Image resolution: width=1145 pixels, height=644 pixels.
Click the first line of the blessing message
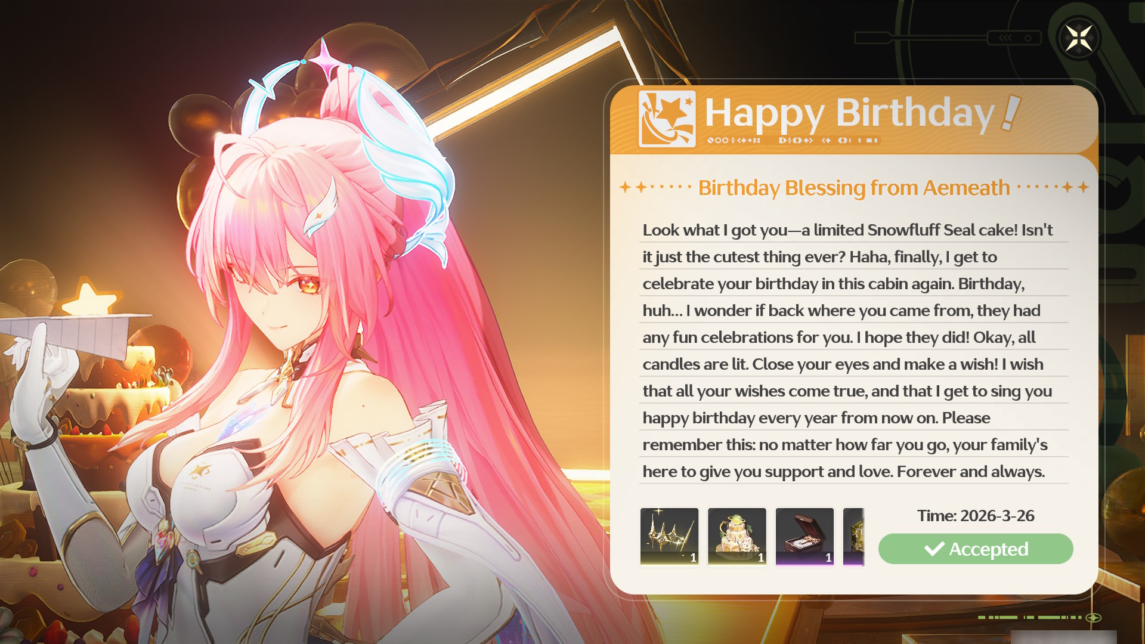tap(847, 230)
